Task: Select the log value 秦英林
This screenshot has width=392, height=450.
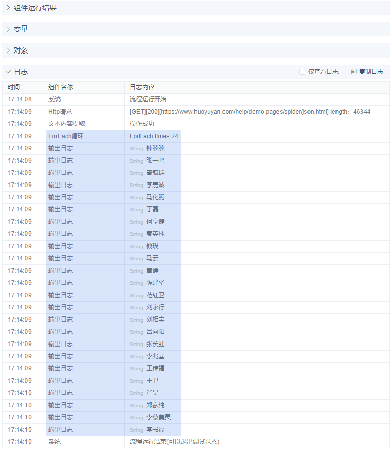Action: point(155,234)
